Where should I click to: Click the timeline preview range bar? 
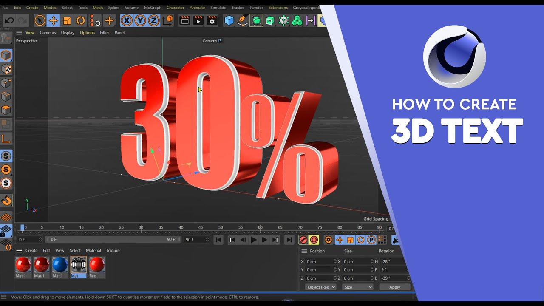113,240
